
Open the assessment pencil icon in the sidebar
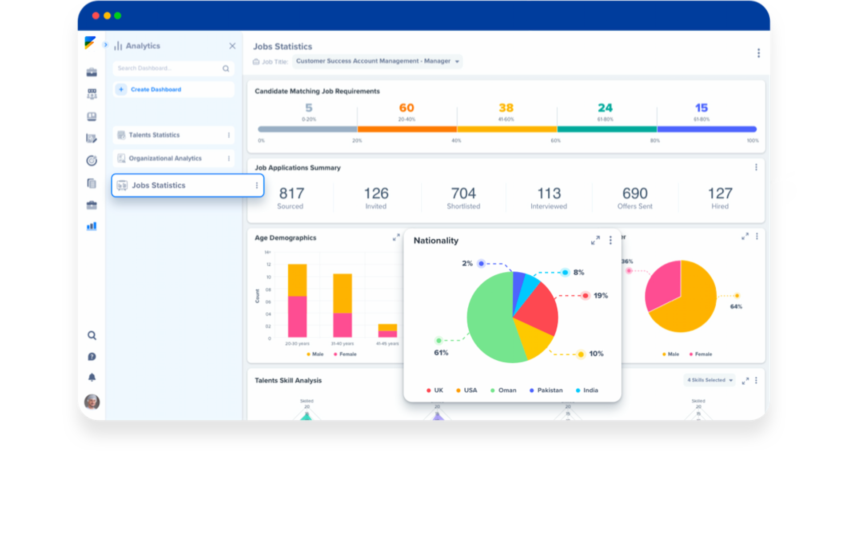(92, 138)
